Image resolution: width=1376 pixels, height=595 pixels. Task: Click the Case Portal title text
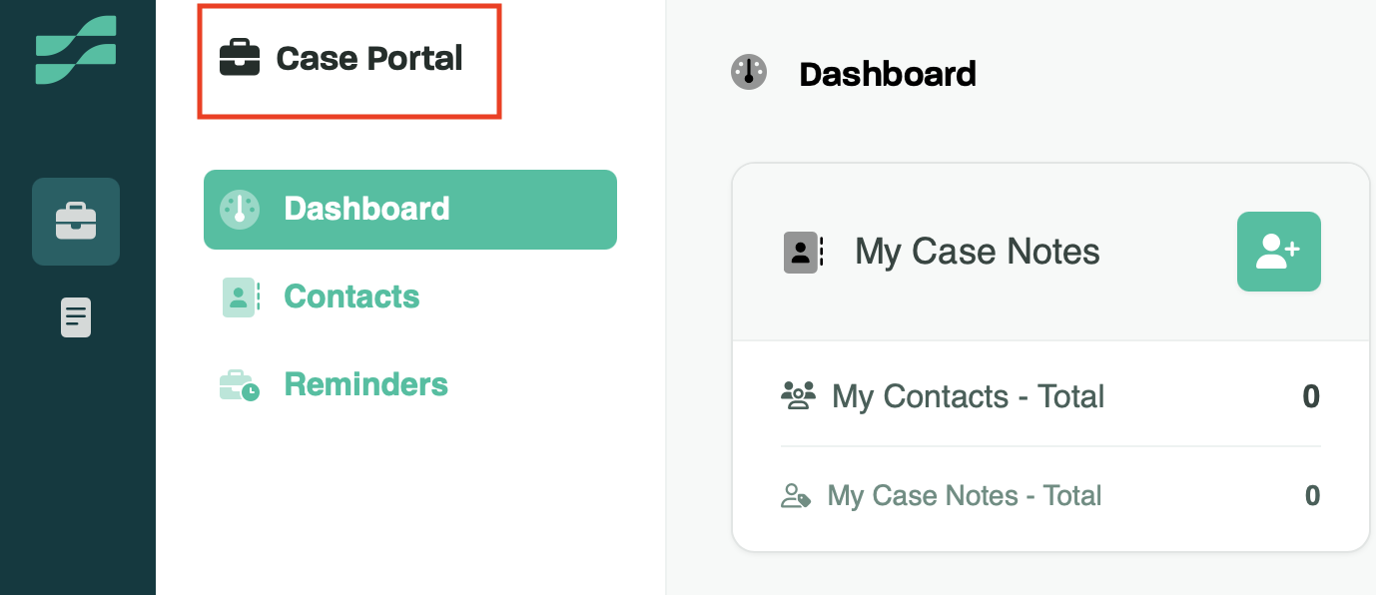pos(369,58)
